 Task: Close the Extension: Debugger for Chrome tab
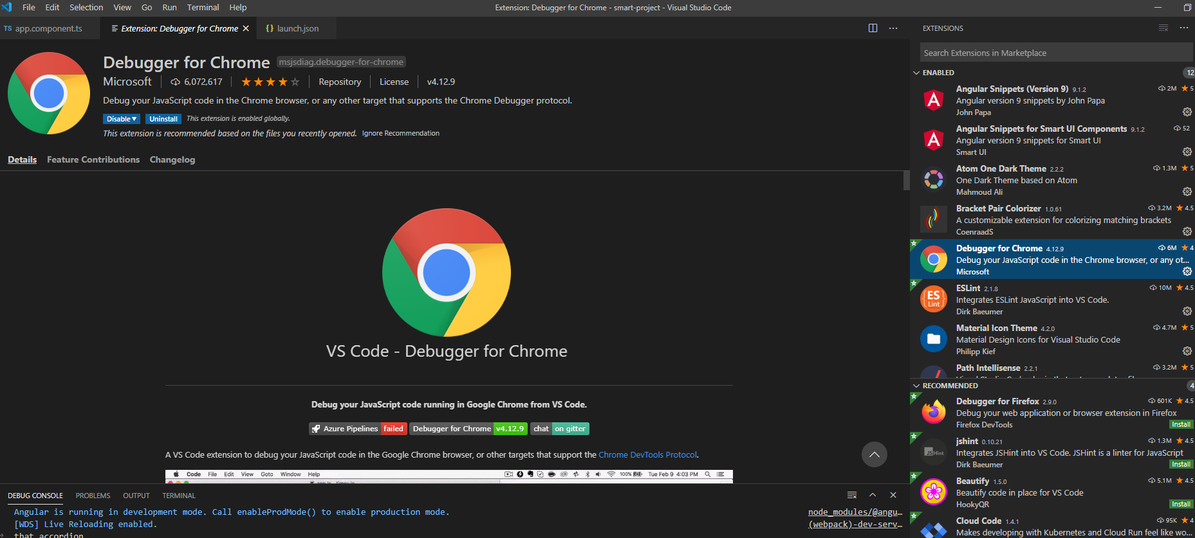(x=246, y=28)
